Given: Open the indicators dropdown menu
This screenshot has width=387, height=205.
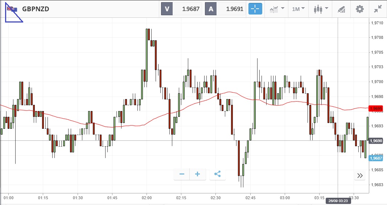Looking at the screenshot, I should click(x=277, y=9).
